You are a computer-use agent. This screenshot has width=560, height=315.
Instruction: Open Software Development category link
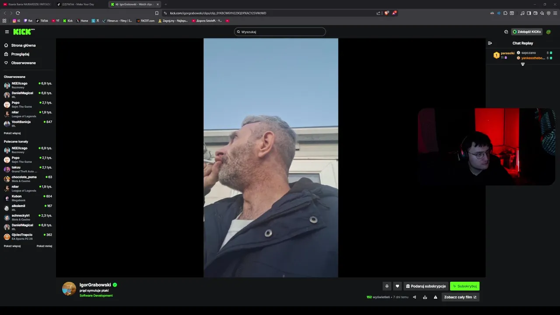tap(96, 296)
